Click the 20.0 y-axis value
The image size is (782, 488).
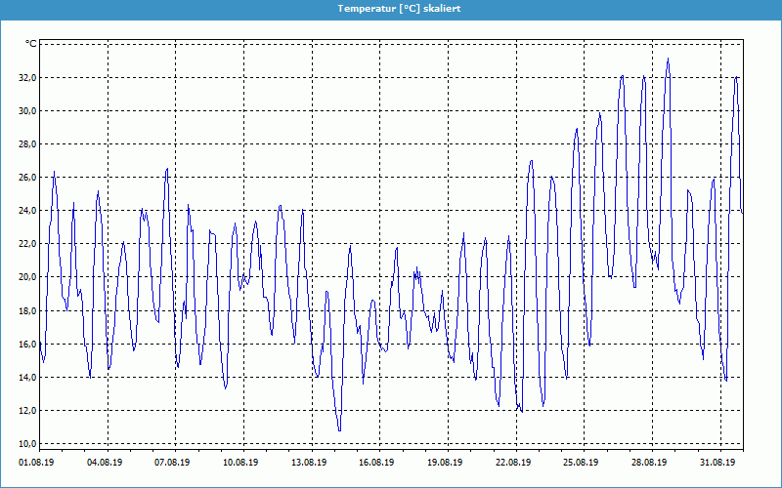tap(27, 277)
